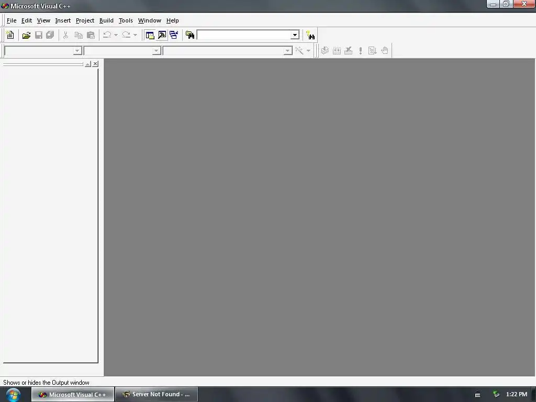The image size is (536, 402).
Task: Click the Cut scissors icon
Action: [65, 35]
